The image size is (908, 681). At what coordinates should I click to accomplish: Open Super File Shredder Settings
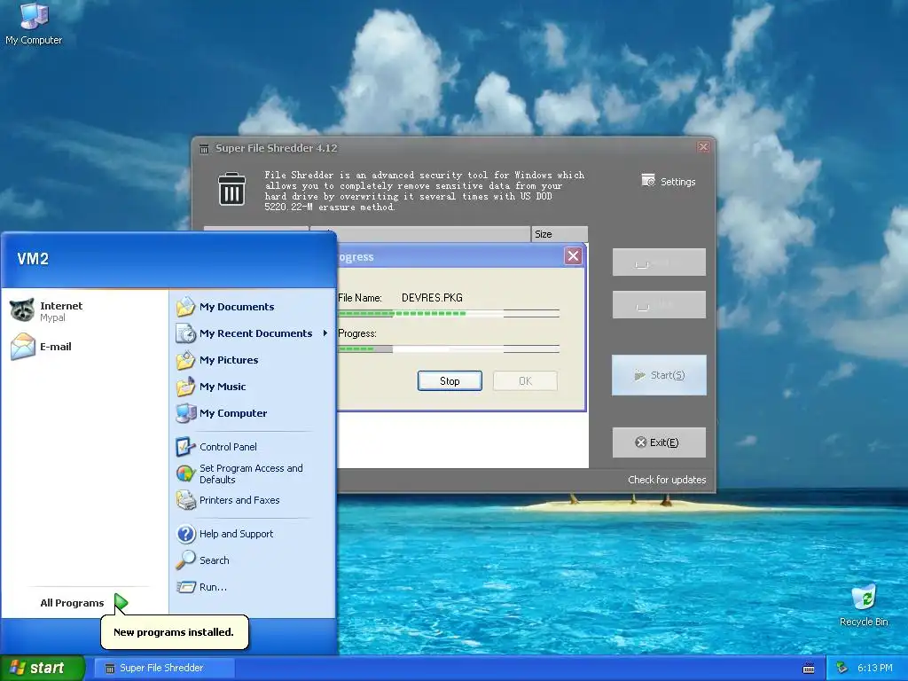[x=669, y=181]
